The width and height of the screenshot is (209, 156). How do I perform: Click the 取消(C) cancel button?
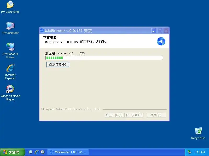pyautogui.click(x=156, y=115)
